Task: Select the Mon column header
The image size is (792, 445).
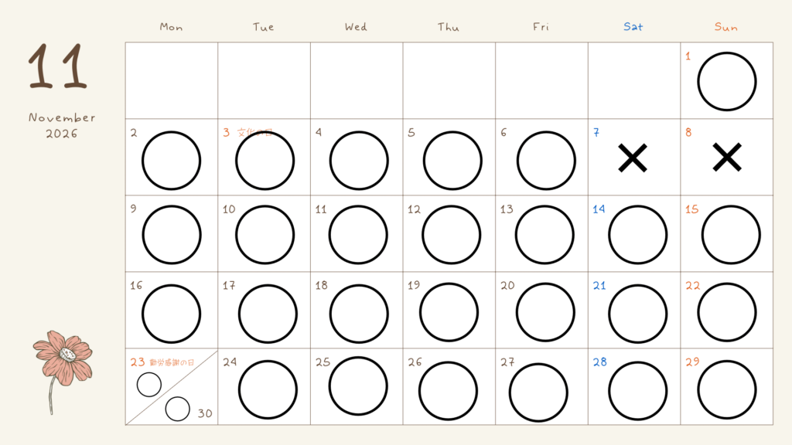Action: (x=171, y=27)
